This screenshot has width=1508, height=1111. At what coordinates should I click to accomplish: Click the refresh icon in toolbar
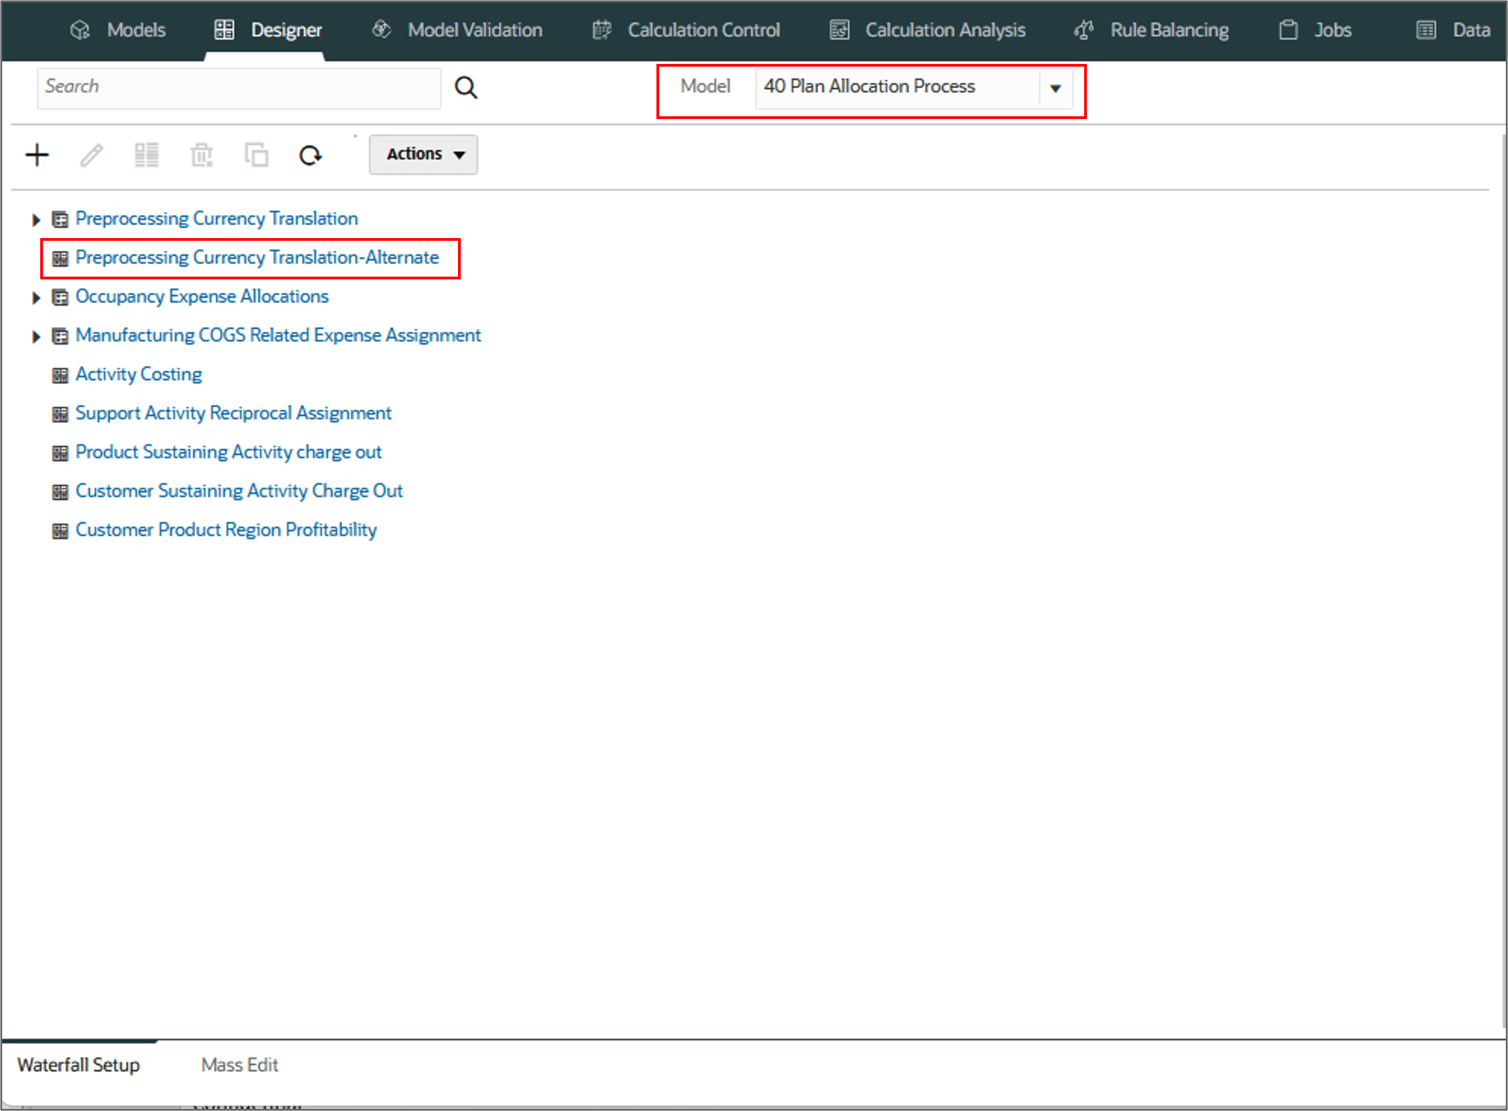[310, 155]
